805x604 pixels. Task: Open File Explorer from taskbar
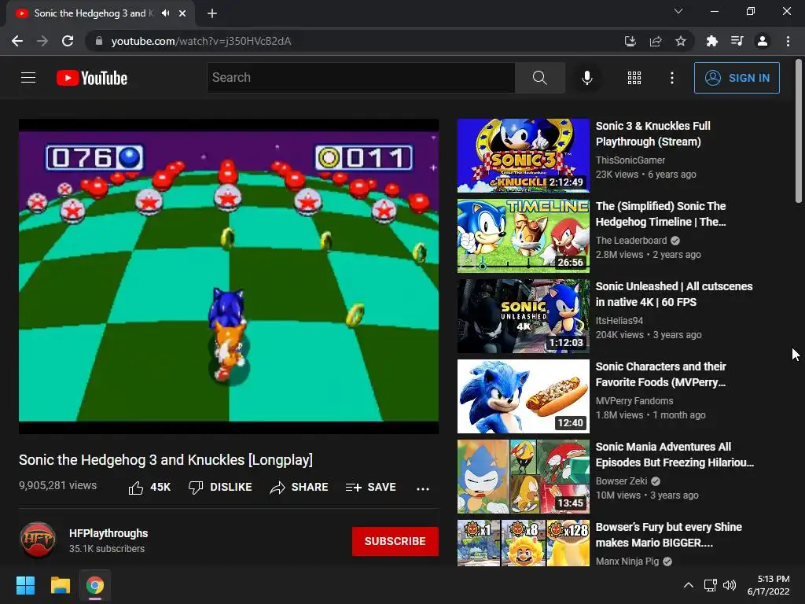pos(60,585)
